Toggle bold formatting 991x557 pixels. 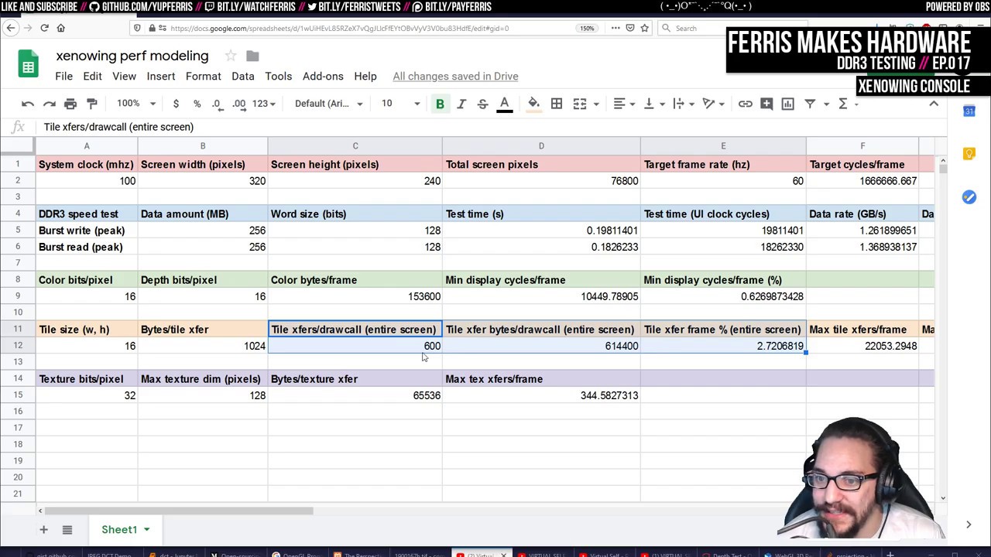(x=440, y=104)
